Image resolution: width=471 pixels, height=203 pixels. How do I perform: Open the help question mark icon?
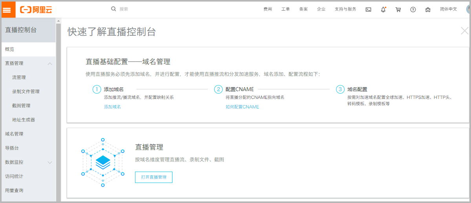click(413, 9)
